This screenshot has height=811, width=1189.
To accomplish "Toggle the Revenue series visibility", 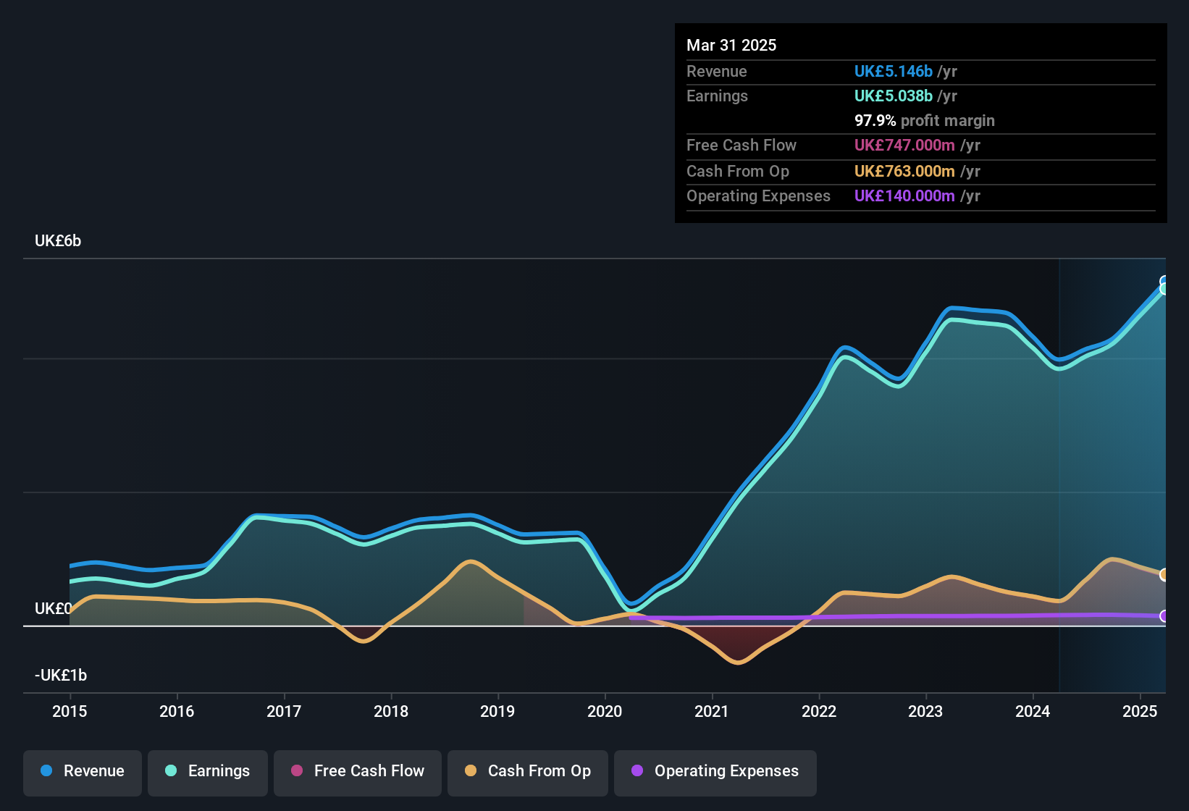I will click(82, 771).
